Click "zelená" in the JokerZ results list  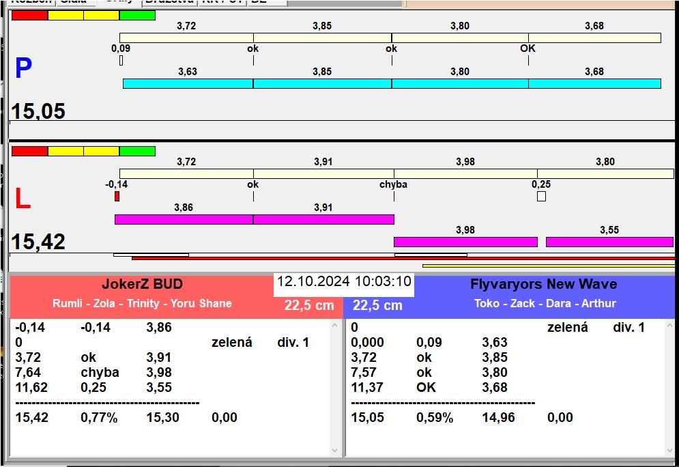[231, 342]
